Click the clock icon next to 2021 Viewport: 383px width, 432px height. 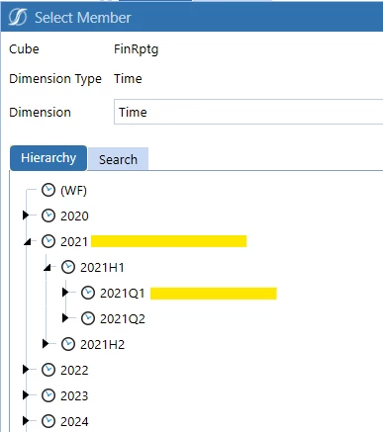coord(48,241)
